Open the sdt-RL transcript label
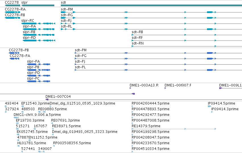Image resolution: width=242 pixels, height=153 pixels. pos(66,26)
